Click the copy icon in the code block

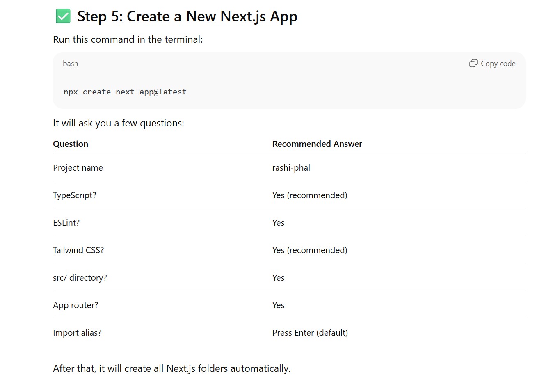473,63
